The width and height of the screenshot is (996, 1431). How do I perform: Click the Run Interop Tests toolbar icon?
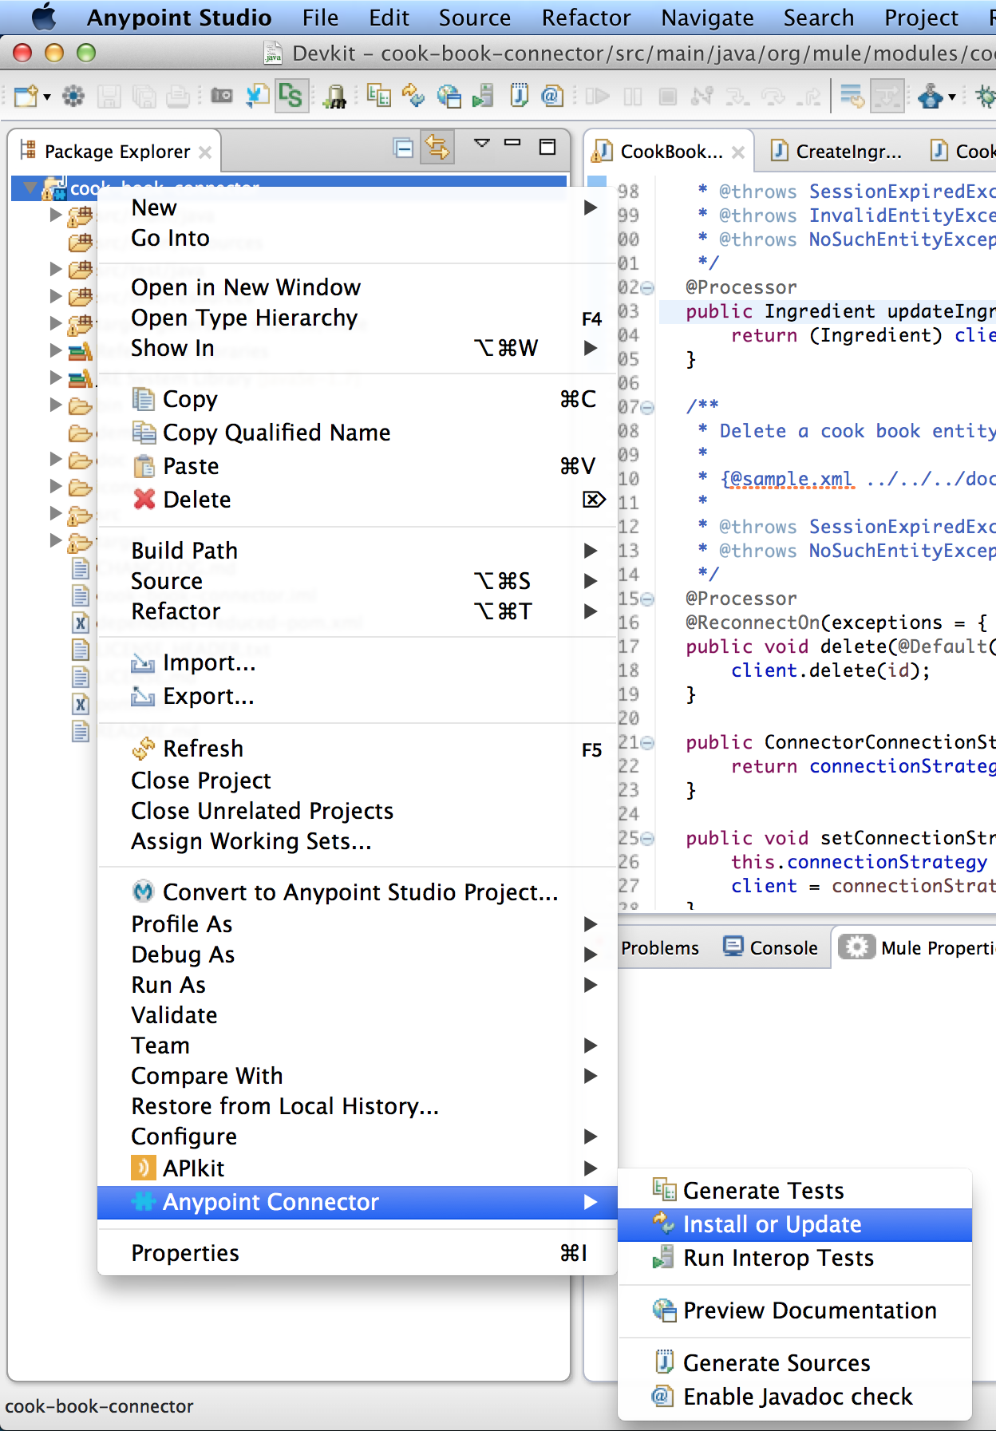pyautogui.click(x=482, y=97)
